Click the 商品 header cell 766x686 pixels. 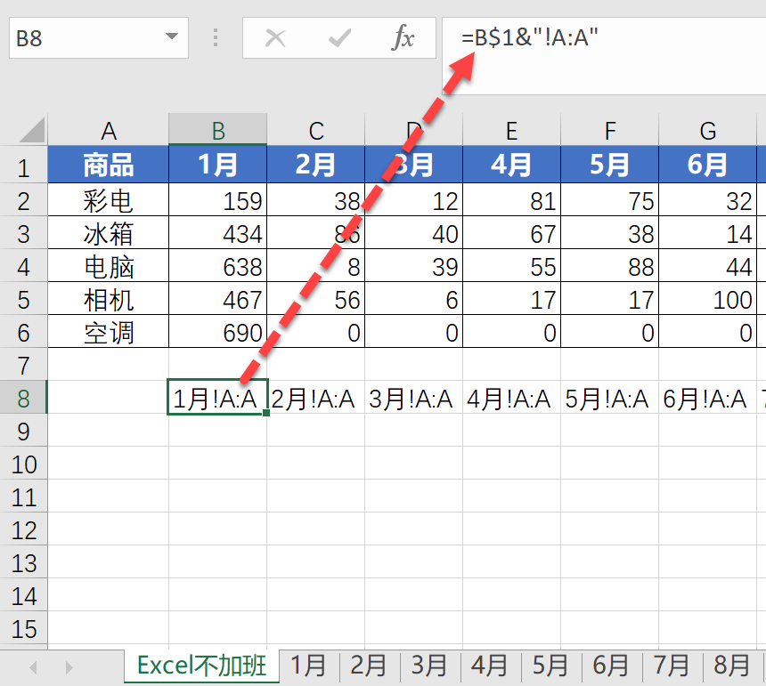tap(109, 165)
